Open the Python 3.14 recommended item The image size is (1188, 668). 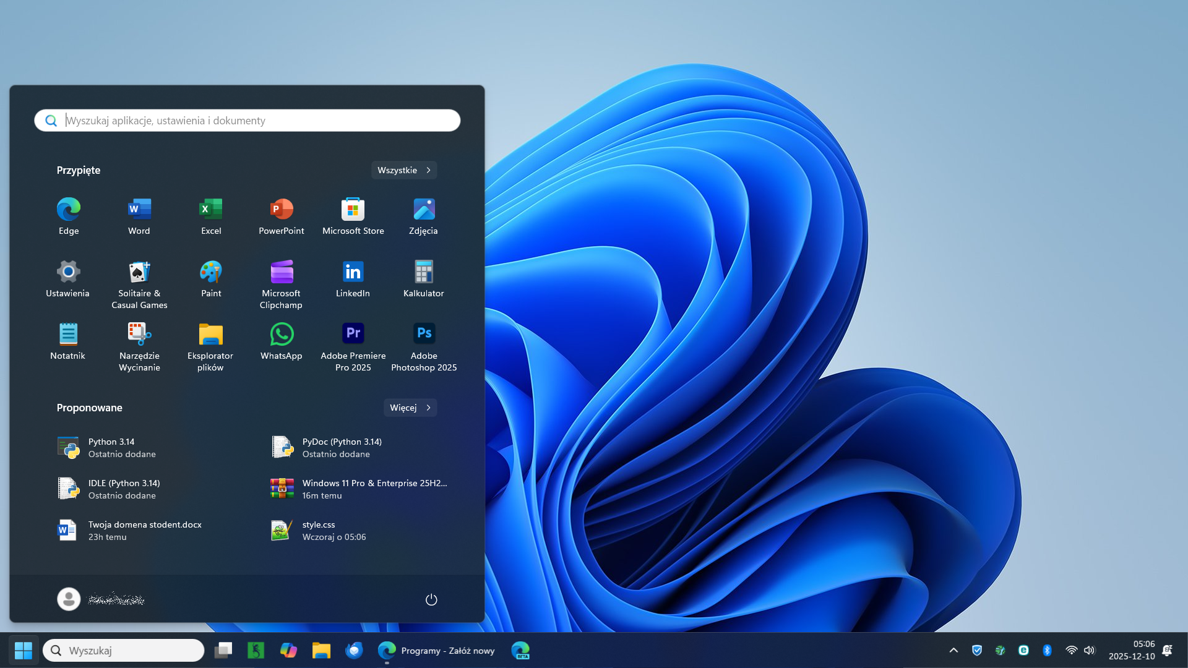pyautogui.click(x=111, y=447)
